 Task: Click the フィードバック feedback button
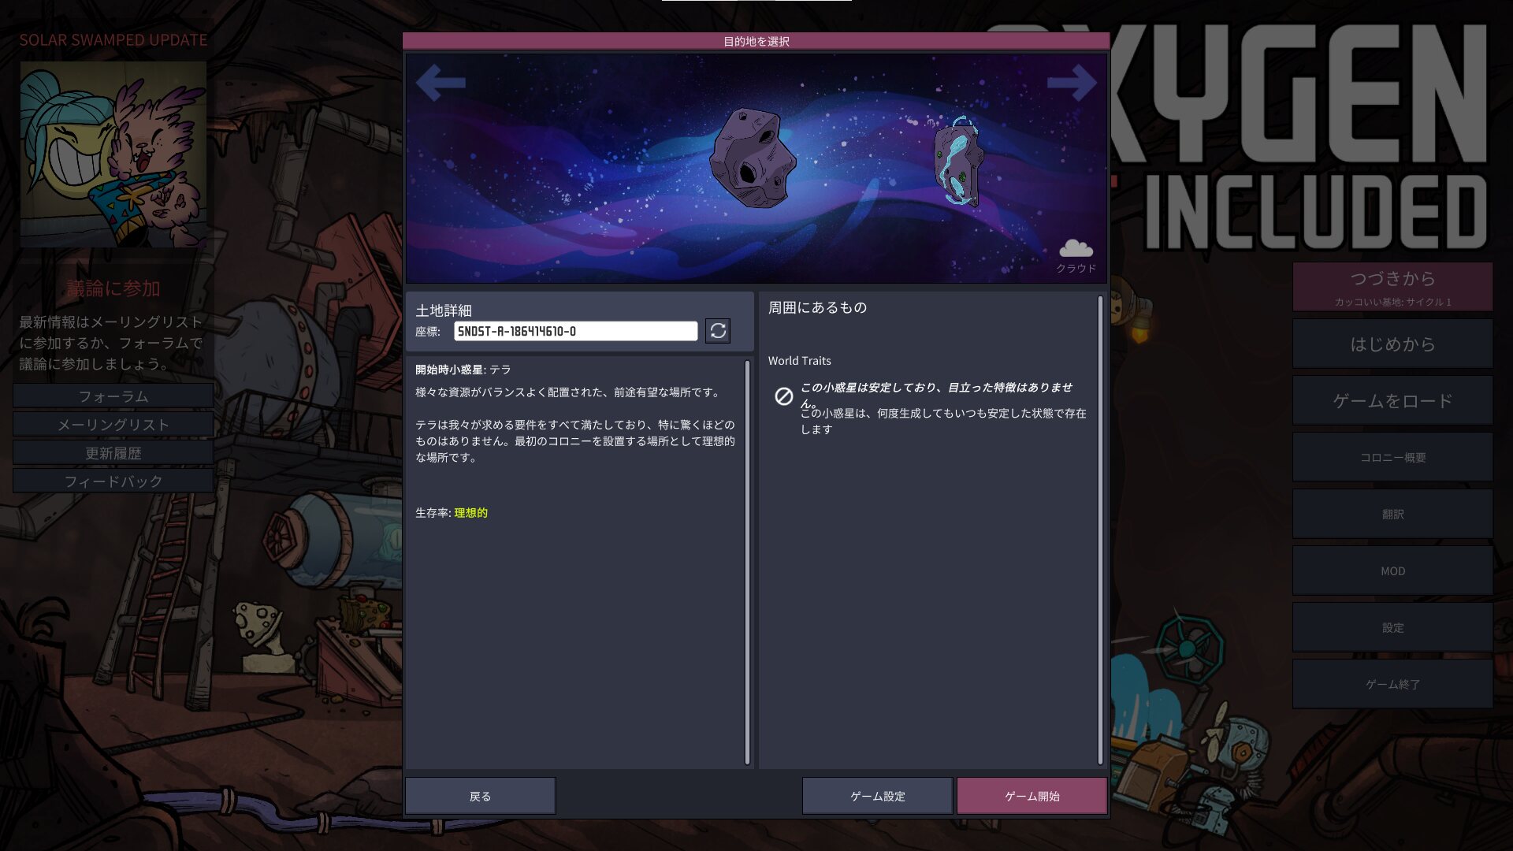tap(113, 481)
